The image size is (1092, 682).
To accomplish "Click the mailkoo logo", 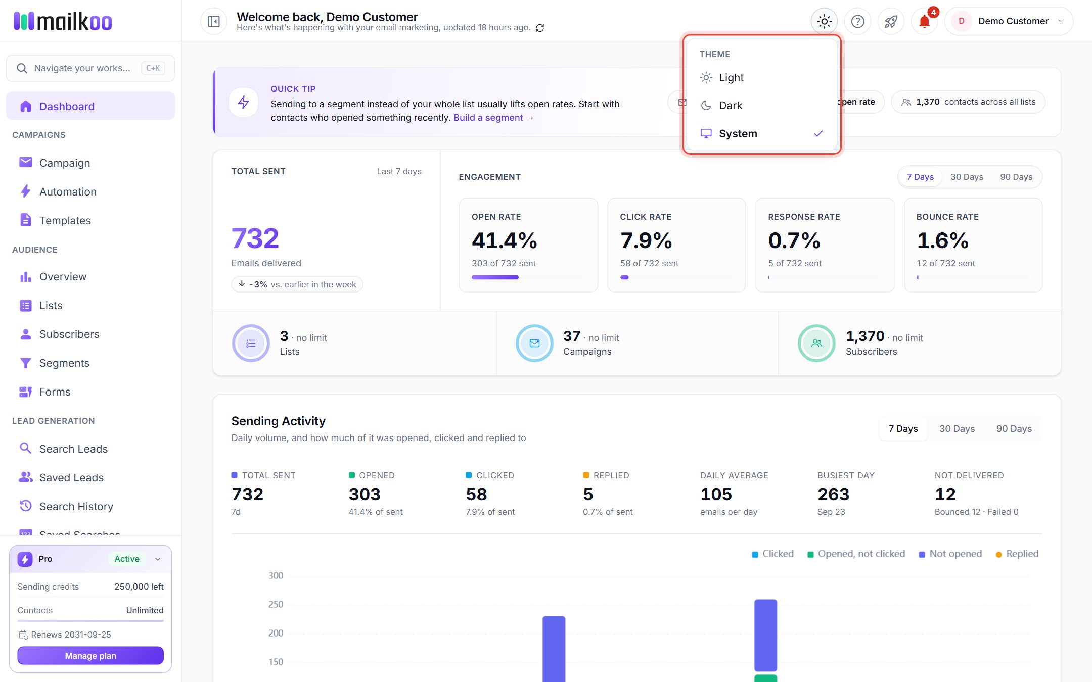I will click(63, 21).
